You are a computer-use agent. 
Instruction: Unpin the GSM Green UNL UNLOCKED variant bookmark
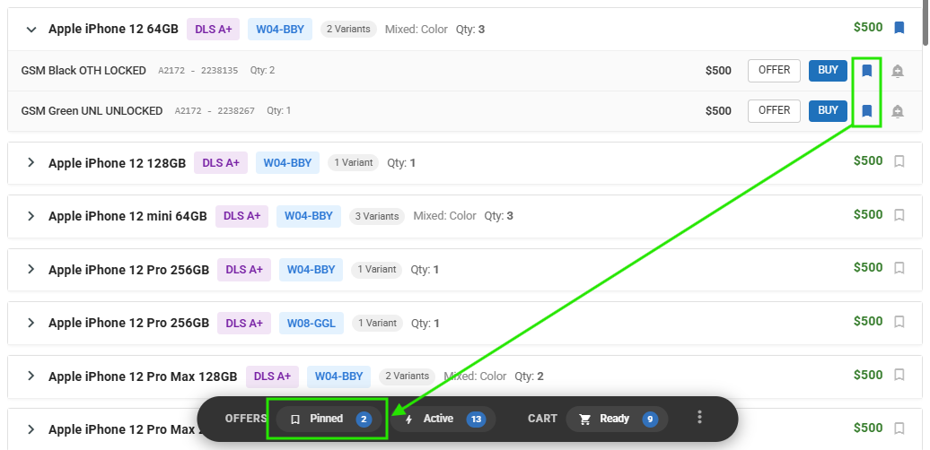(866, 111)
